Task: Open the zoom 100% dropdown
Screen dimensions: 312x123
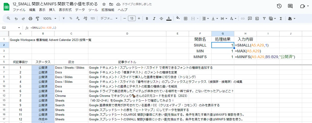Action: pos(49,18)
